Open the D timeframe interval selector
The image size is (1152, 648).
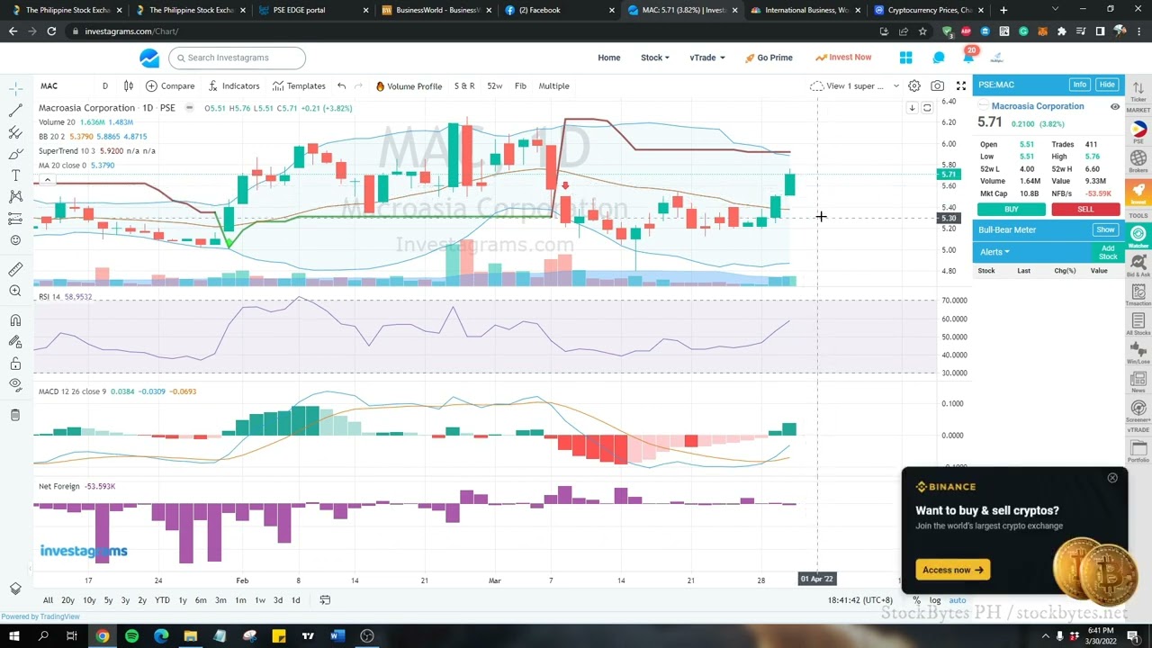[x=104, y=85]
